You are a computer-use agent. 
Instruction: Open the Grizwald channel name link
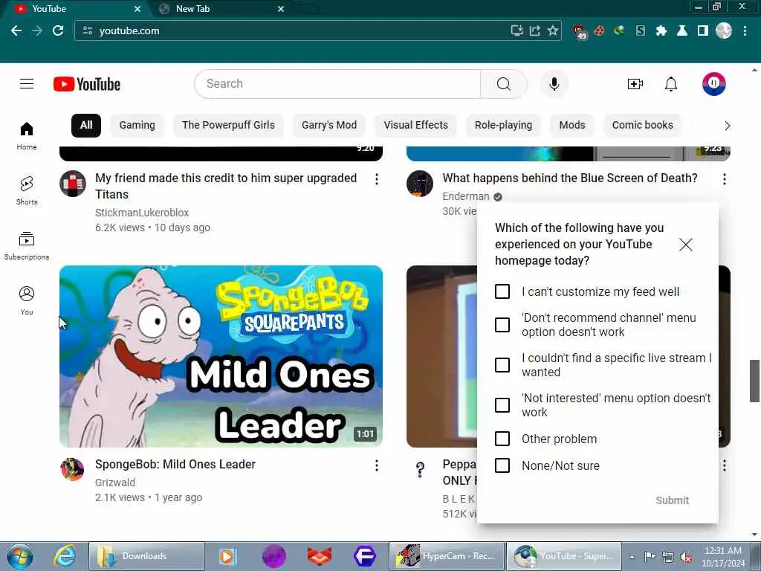pyautogui.click(x=115, y=482)
